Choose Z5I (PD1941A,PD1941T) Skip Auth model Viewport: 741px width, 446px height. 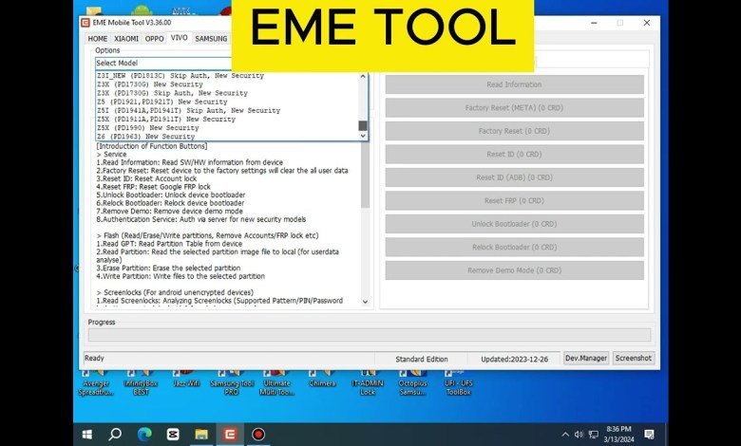(188, 110)
